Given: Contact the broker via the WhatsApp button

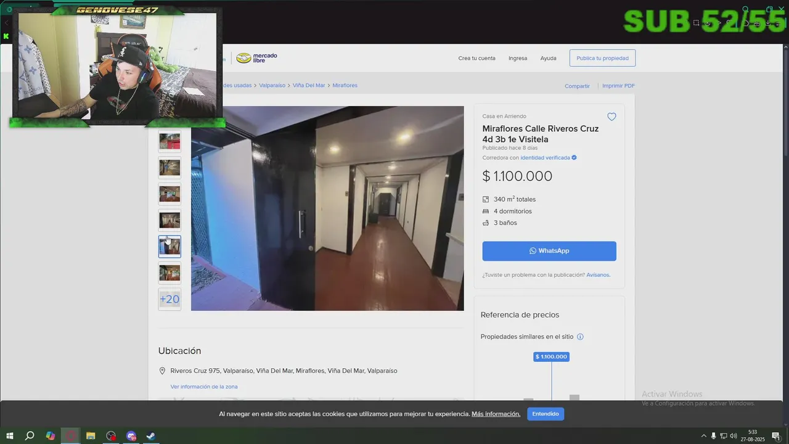Looking at the screenshot, I should 549,251.
